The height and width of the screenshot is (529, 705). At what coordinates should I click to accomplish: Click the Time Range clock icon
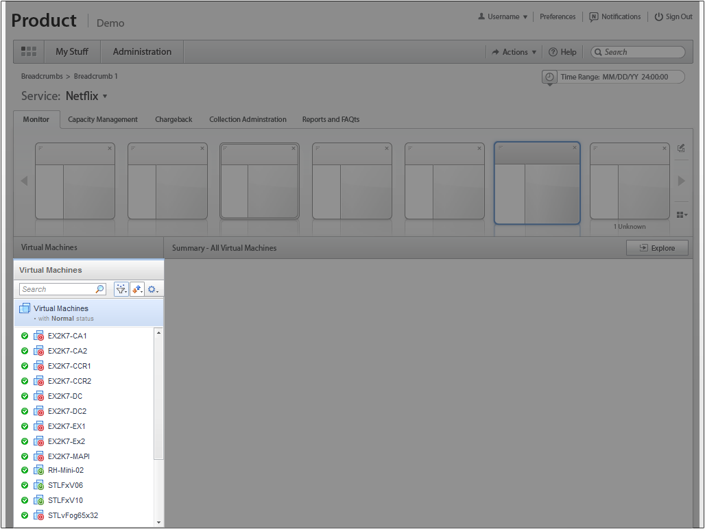549,77
